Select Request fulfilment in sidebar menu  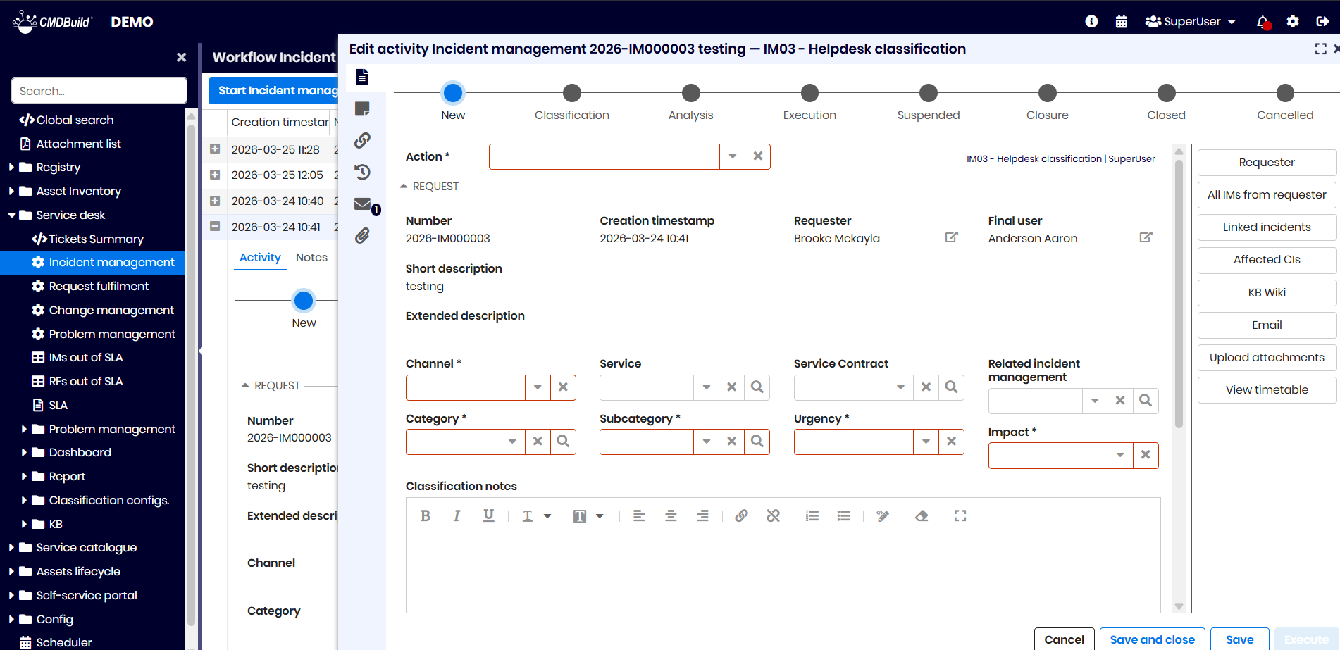99,286
